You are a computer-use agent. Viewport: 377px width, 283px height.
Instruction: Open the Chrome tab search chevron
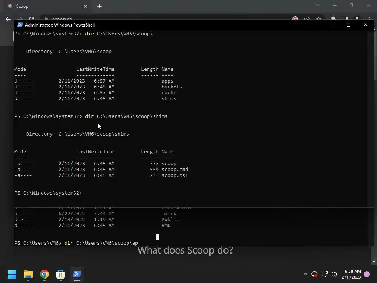318,5
